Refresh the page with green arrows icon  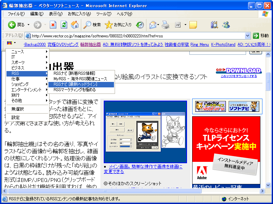click(x=64, y=25)
